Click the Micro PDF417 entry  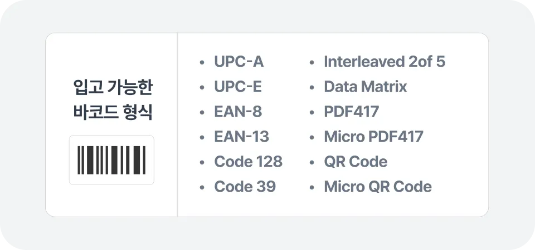point(373,137)
